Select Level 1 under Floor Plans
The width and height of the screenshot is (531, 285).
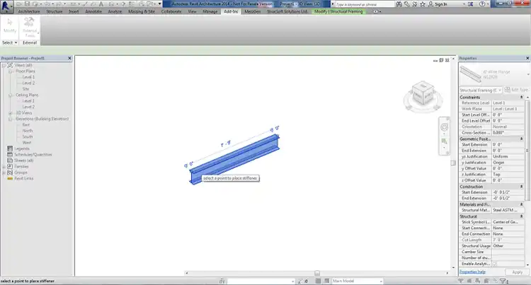(28, 77)
